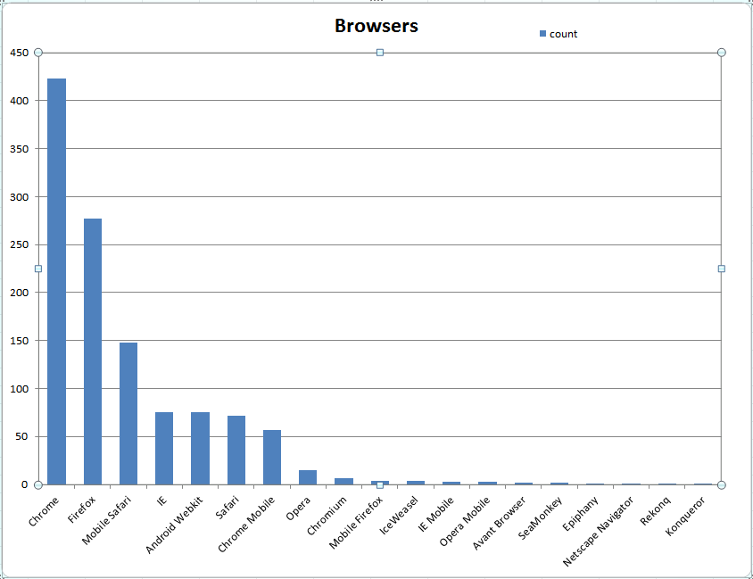Screen dimensions: 753x579
Task: Select the count legend label
Action: pos(563,34)
